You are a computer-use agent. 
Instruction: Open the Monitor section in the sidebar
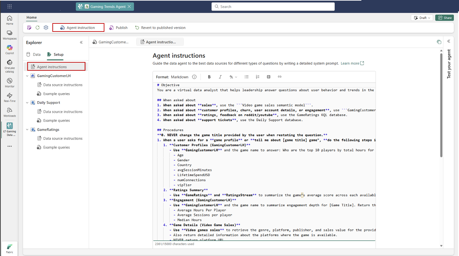click(x=9, y=82)
